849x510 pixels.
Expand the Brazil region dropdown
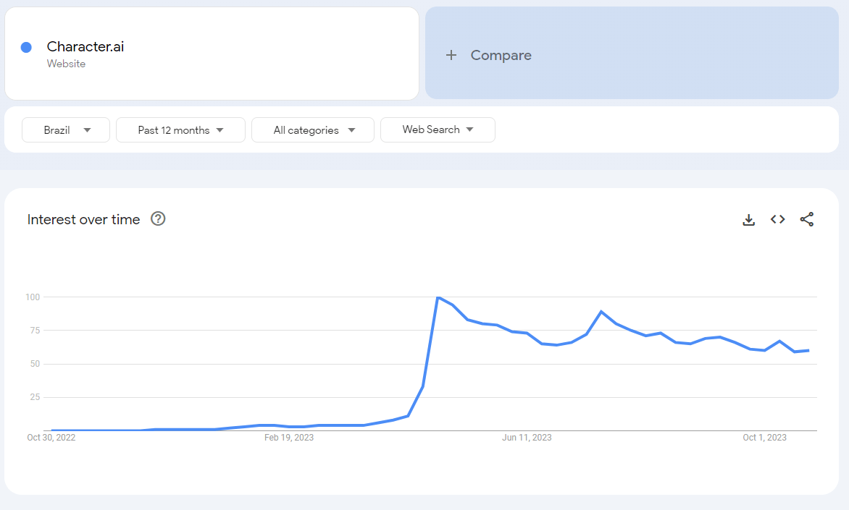66,130
